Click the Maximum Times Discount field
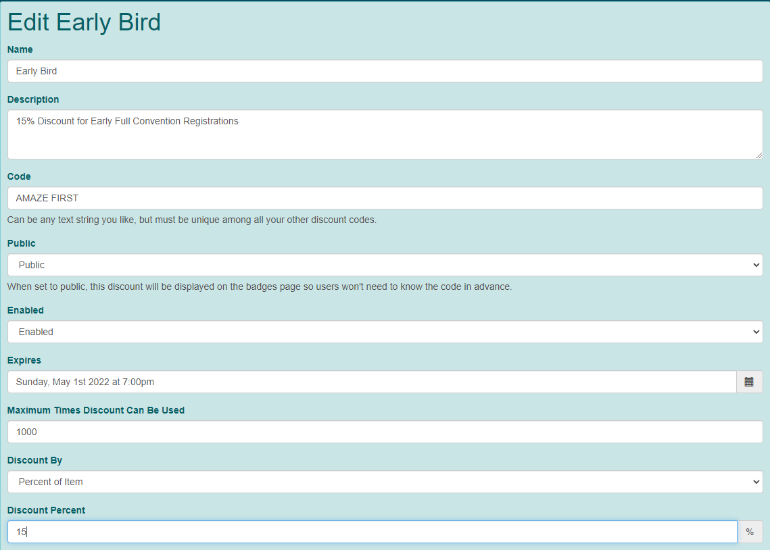The height and width of the screenshot is (550, 770). click(x=385, y=432)
